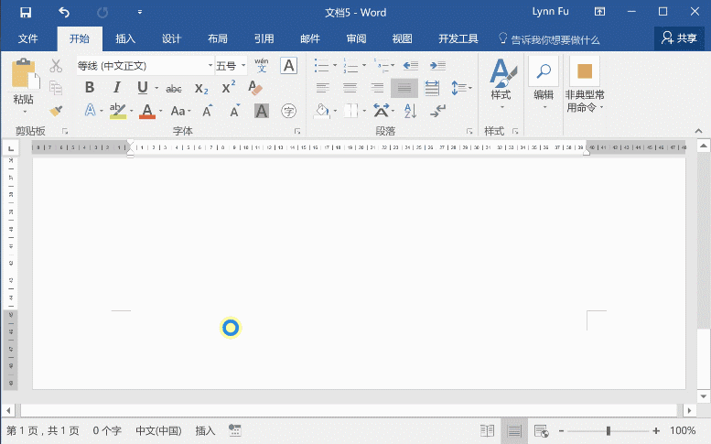Toggle justified paragraph alignment
Image resolution: width=711 pixels, height=444 pixels.
coord(404,88)
